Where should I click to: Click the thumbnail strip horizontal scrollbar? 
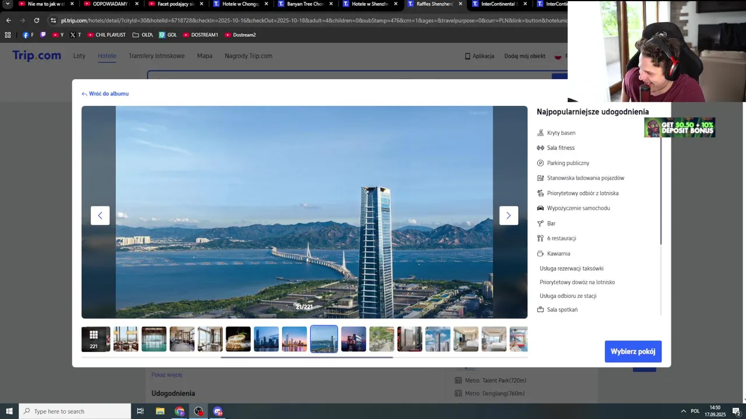pyautogui.click(x=307, y=357)
